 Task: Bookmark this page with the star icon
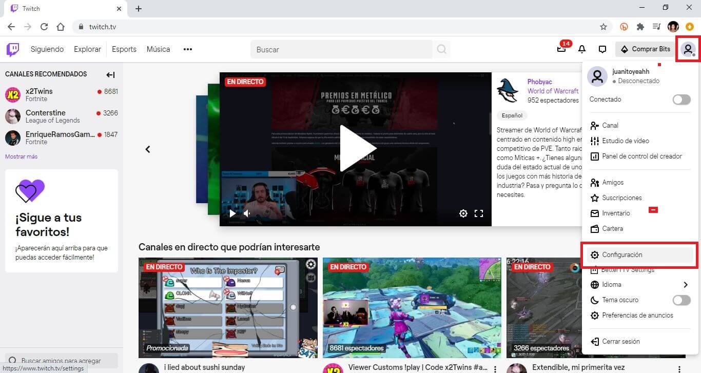pos(603,27)
